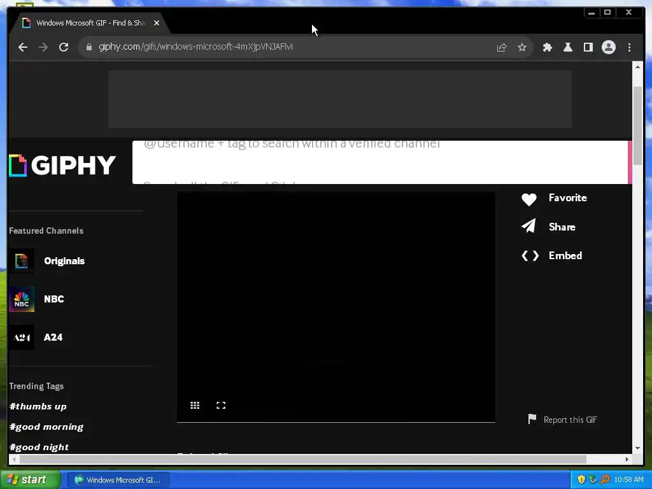This screenshot has height=489, width=652.
Task: Click the grid view icon under the GIF
Action: (x=195, y=406)
